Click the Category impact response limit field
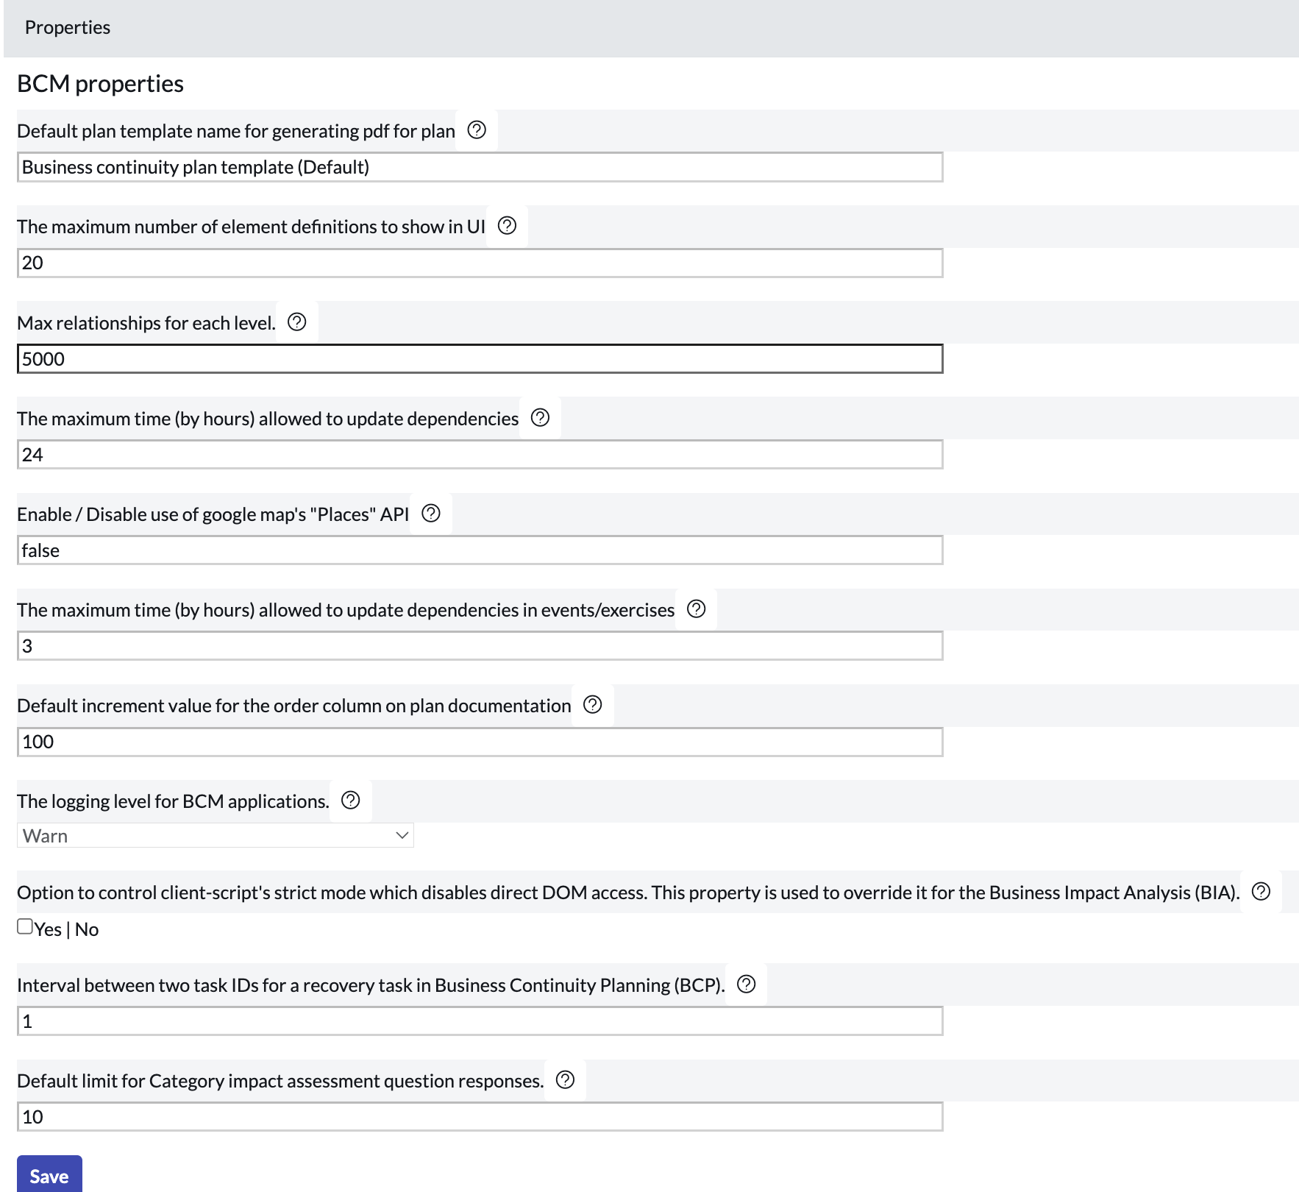Image resolution: width=1299 pixels, height=1192 pixels. pos(480,1117)
